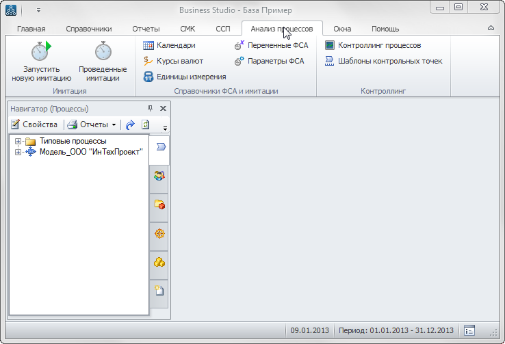Open Контроллинг процессов
Image resolution: width=505 pixels, height=344 pixels.
pos(373,45)
